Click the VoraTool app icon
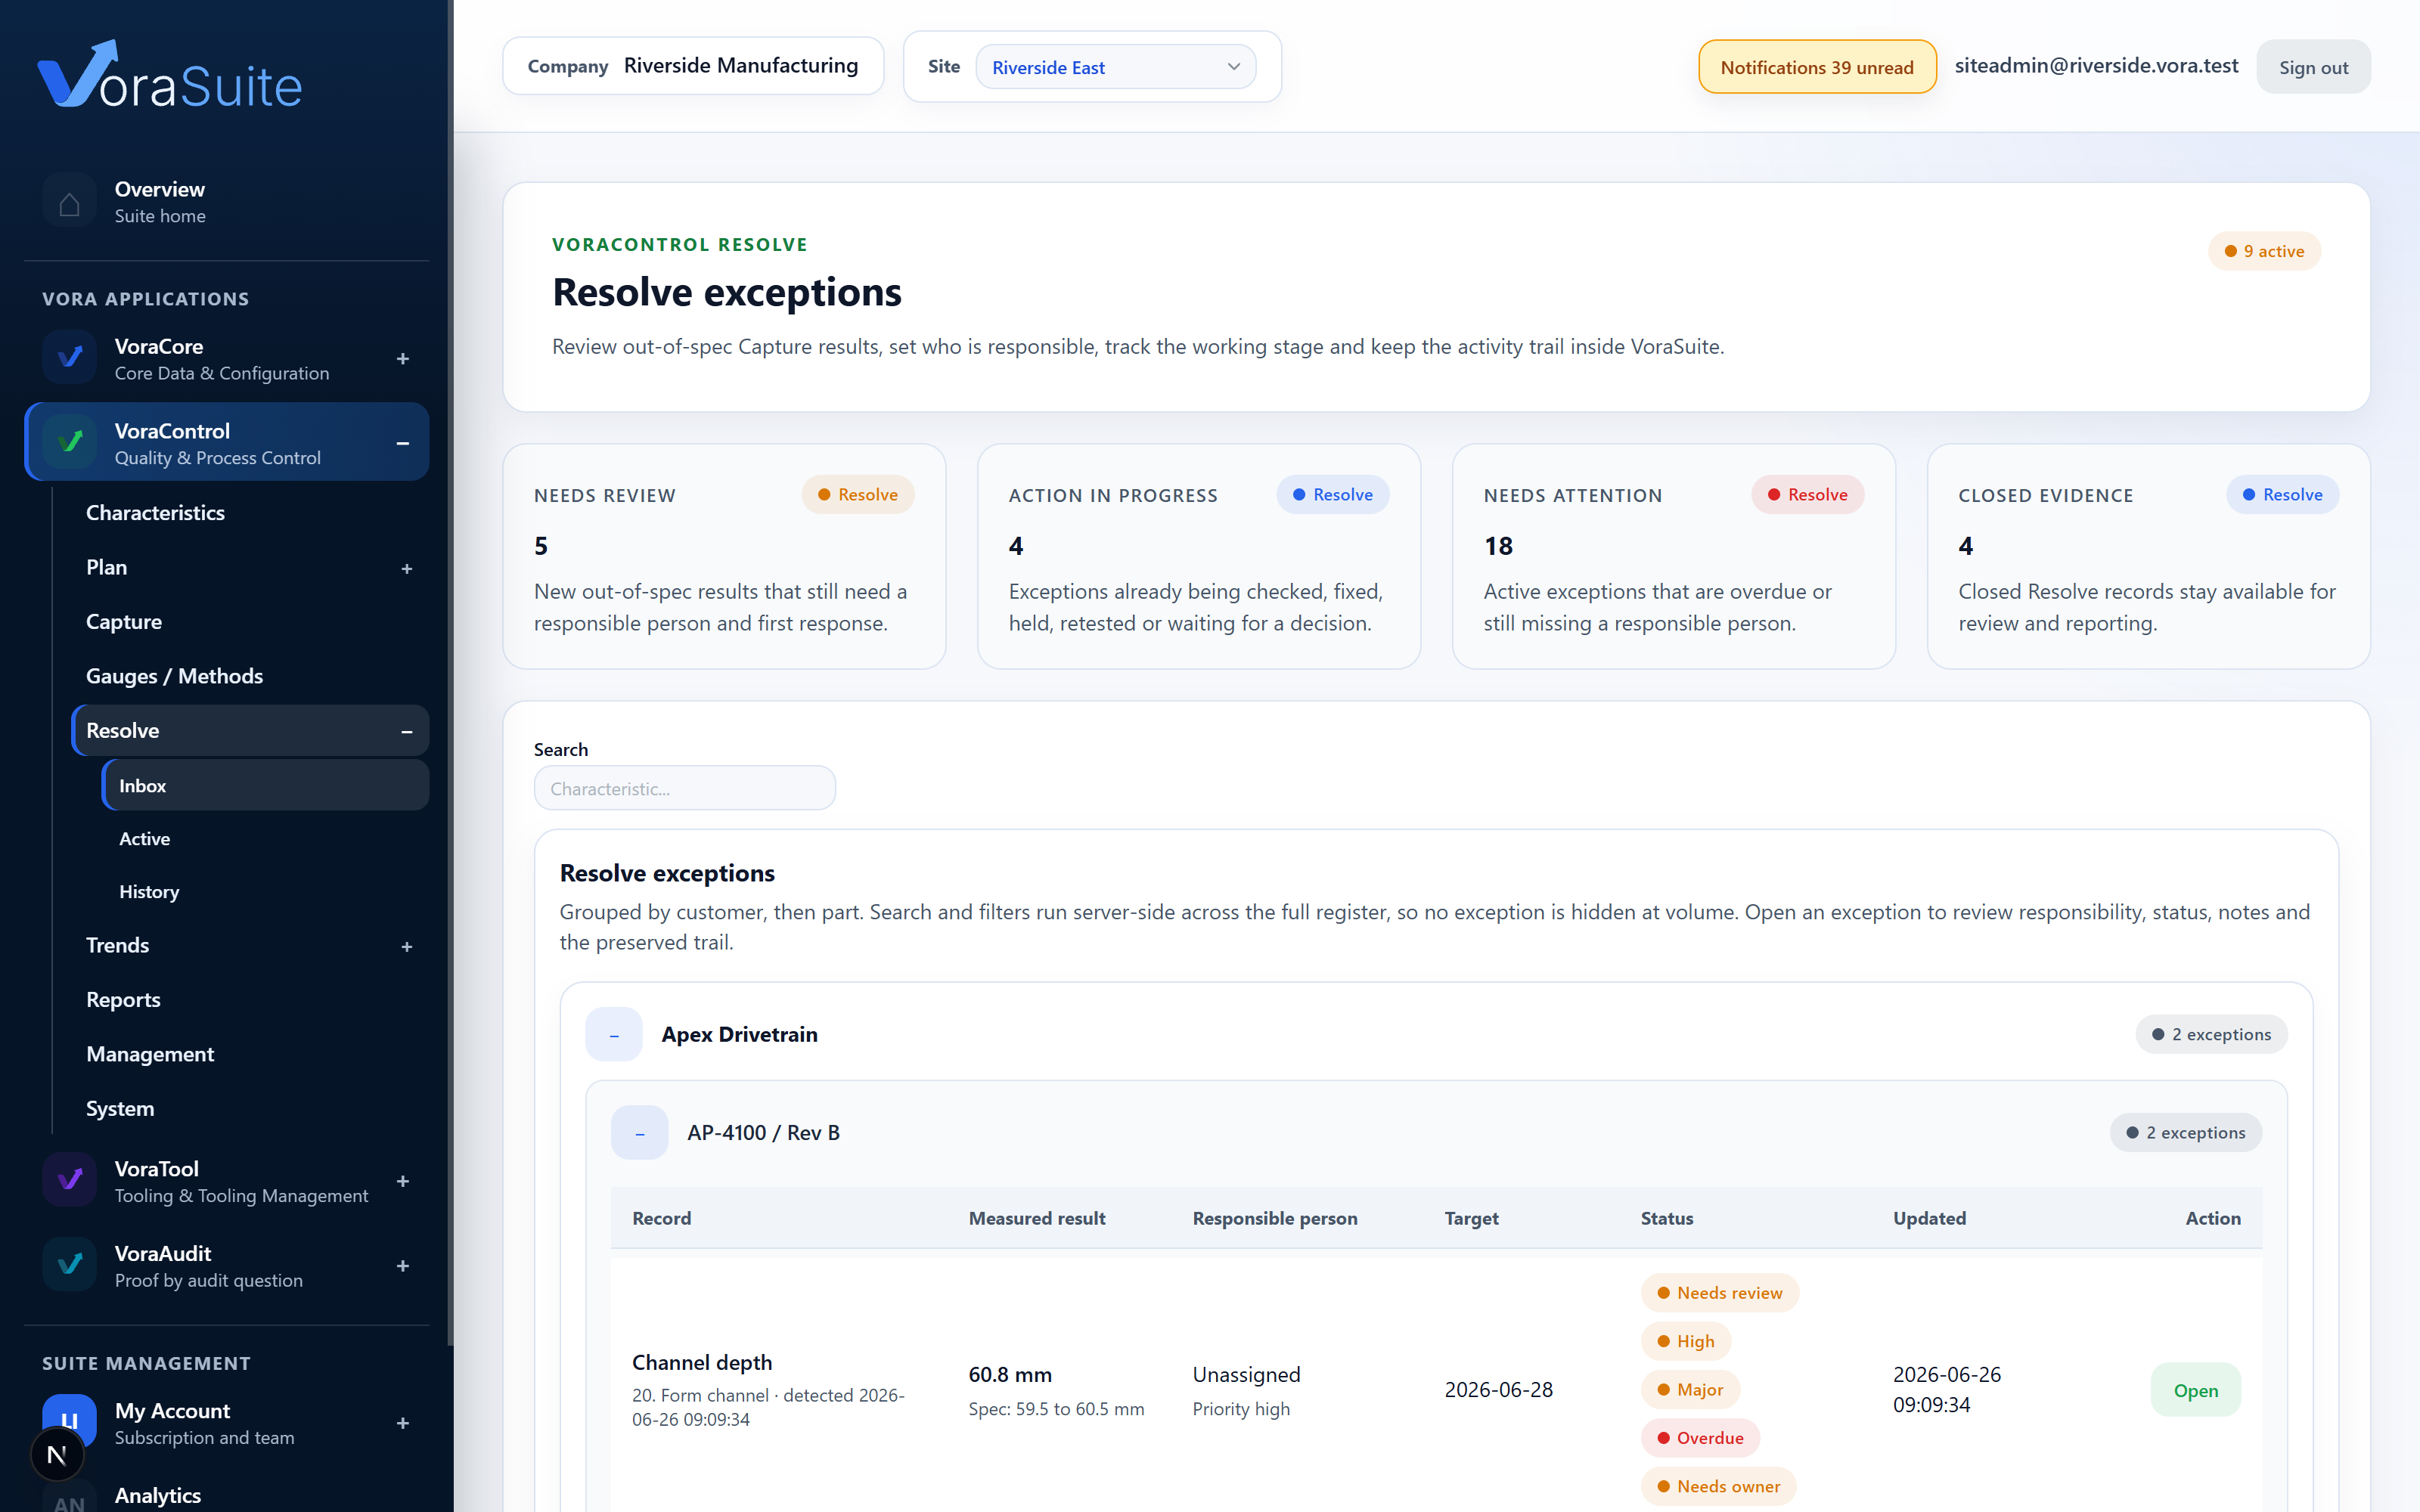 [x=69, y=1181]
